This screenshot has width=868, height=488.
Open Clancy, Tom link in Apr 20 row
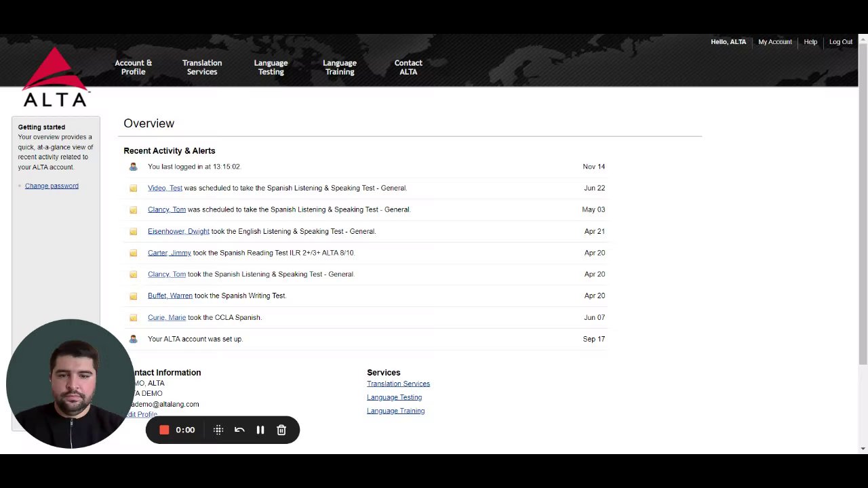tap(167, 274)
